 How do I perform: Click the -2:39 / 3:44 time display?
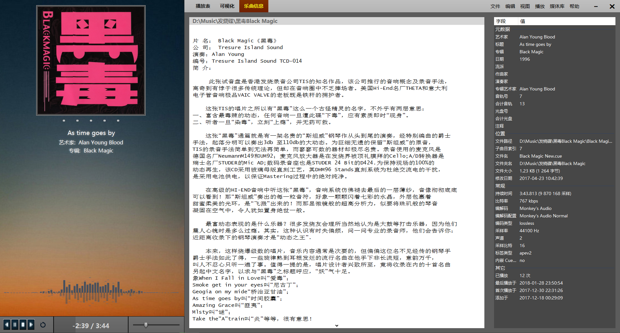[x=91, y=326]
